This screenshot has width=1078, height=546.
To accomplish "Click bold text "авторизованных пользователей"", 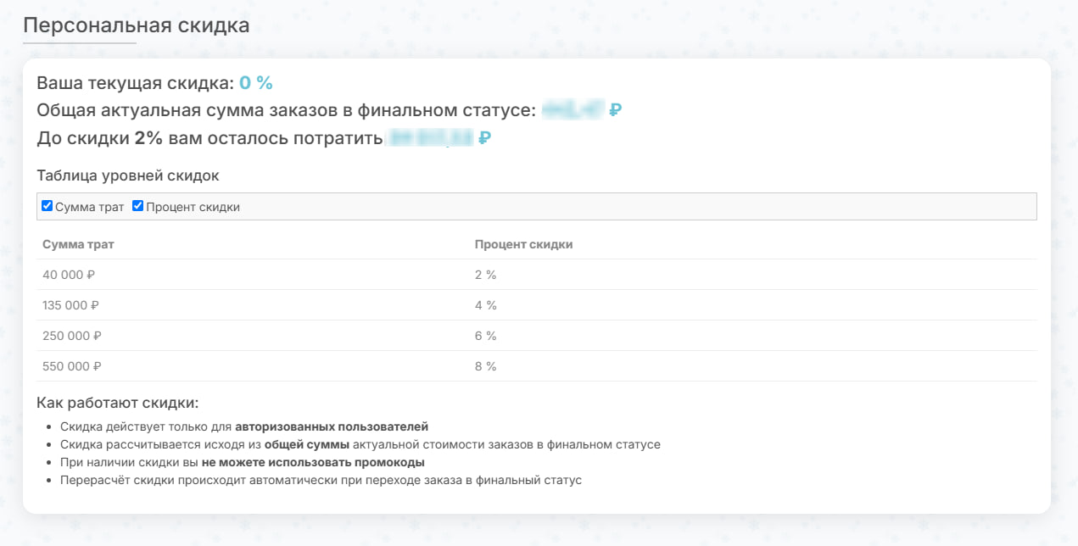I will pyautogui.click(x=332, y=426).
